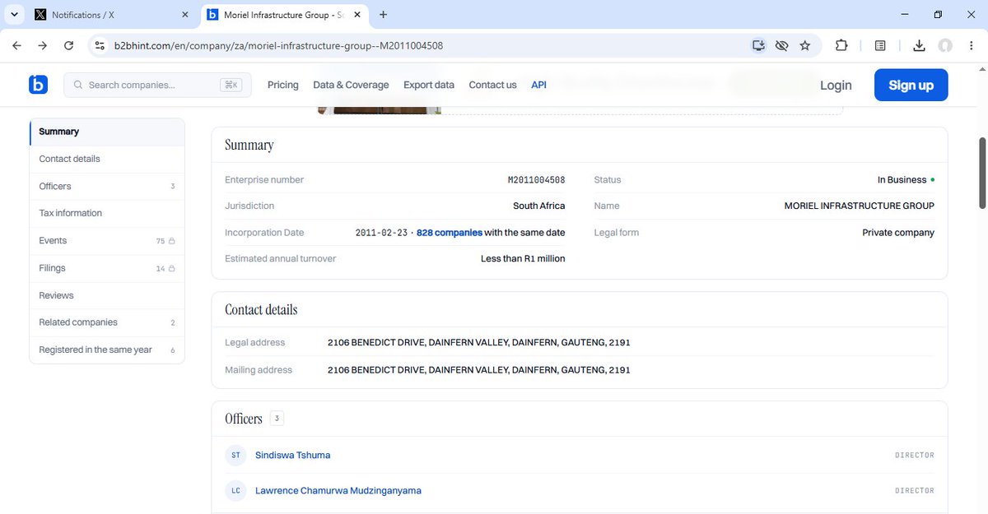Go to Contact us page

(x=492, y=85)
